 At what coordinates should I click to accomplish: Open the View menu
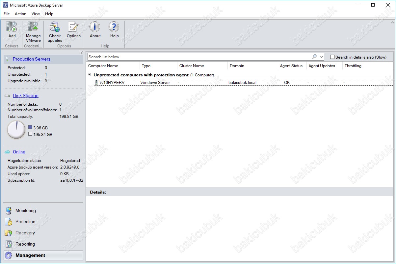(36, 14)
